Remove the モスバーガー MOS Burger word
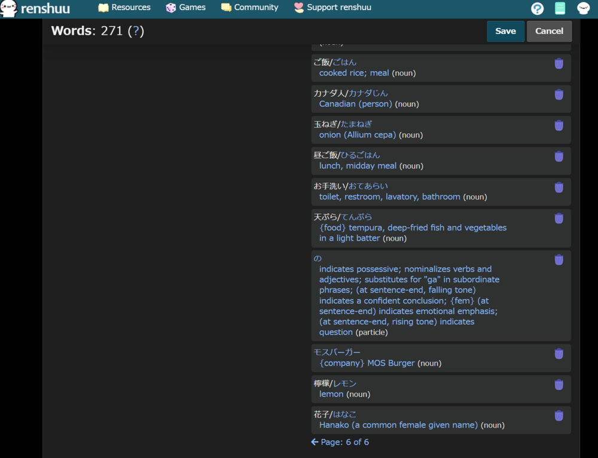 [559, 354]
